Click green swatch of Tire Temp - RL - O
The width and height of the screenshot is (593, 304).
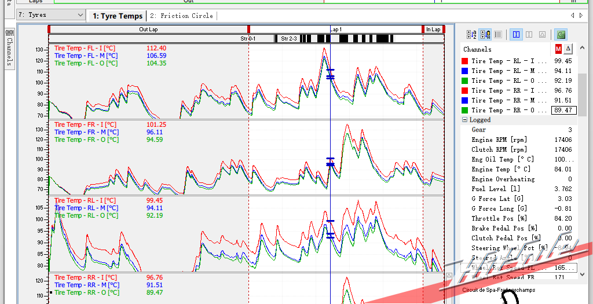(465, 80)
